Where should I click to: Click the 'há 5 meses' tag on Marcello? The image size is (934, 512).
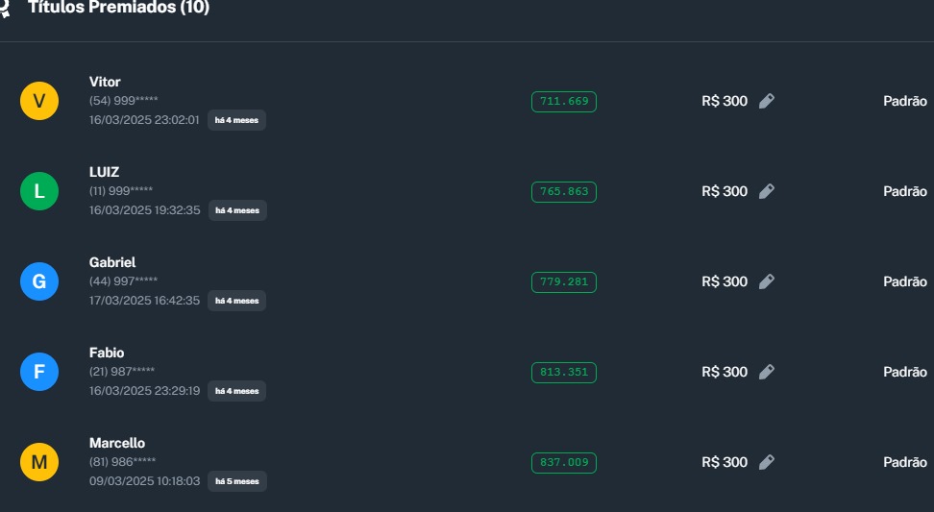tap(237, 481)
